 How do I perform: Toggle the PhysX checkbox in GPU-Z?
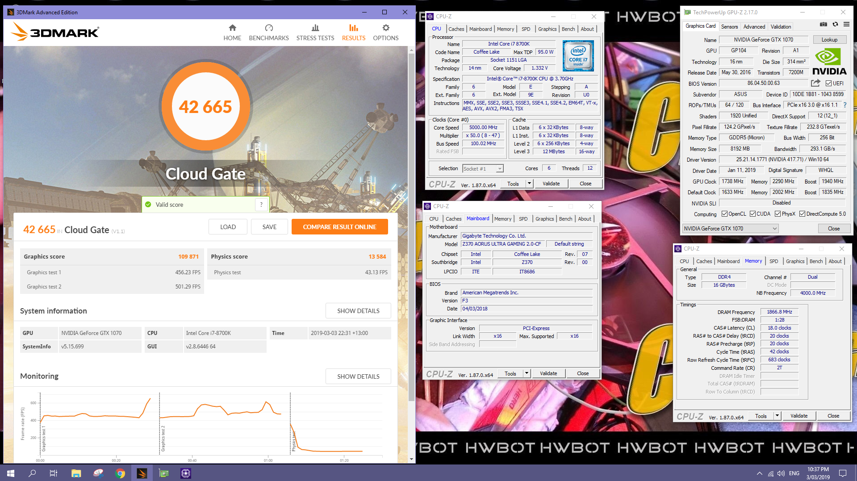(x=778, y=214)
